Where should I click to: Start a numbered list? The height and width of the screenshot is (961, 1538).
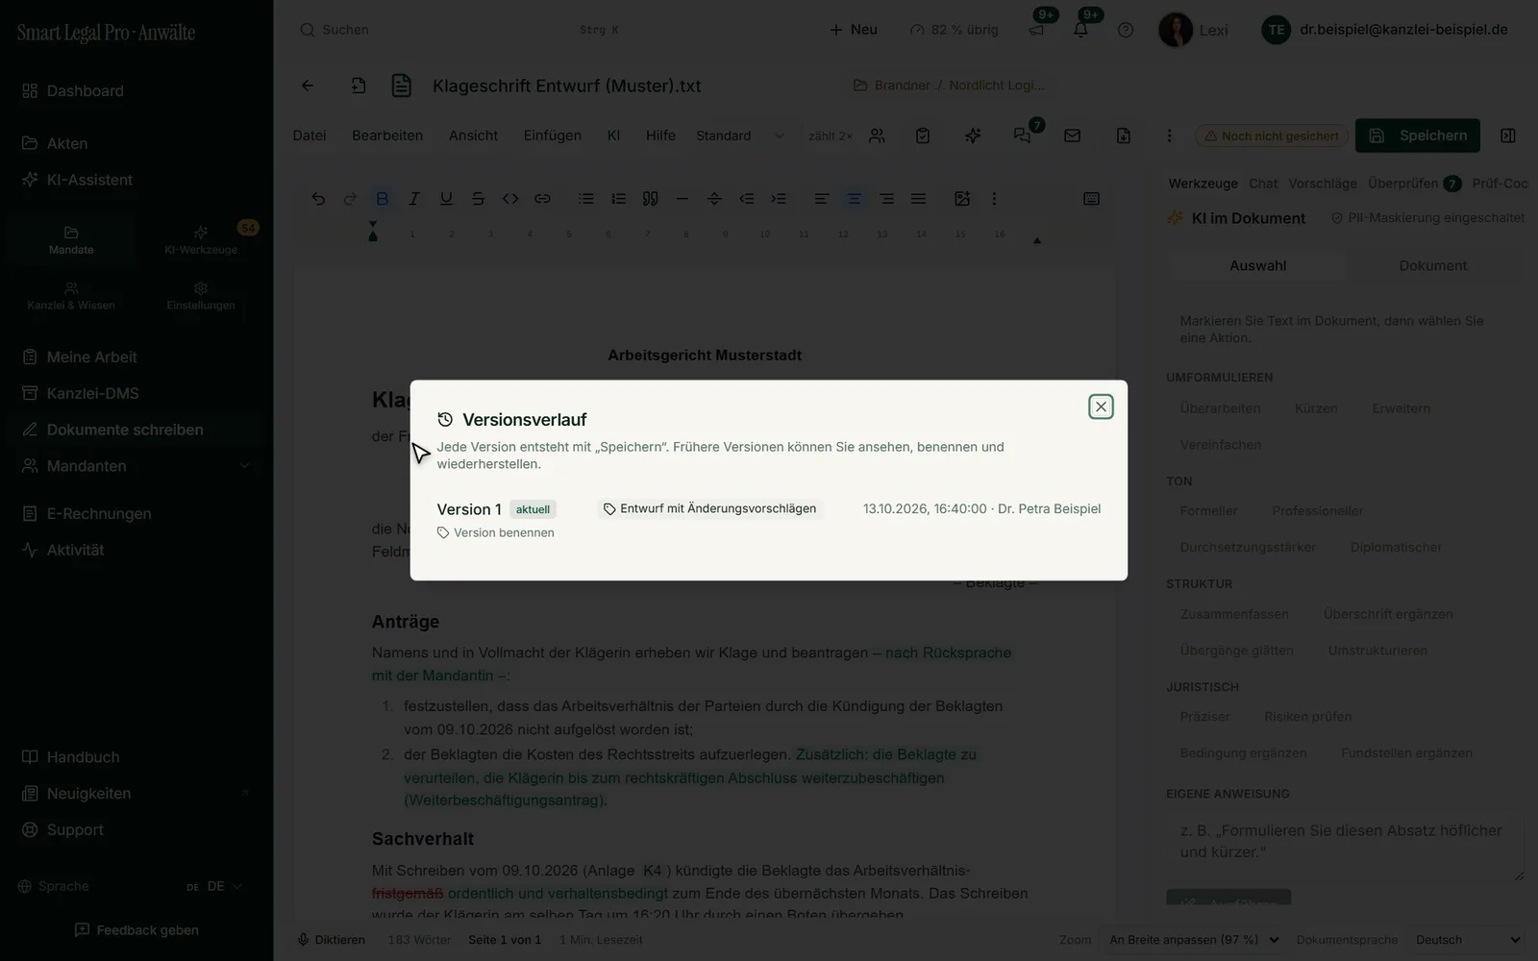pyautogui.click(x=618, y=199)
